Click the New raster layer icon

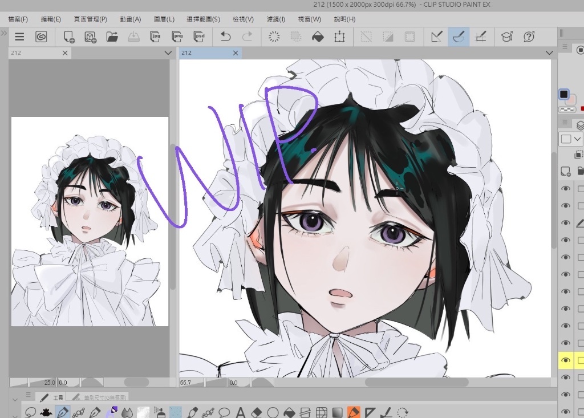[x=566, y=171]
